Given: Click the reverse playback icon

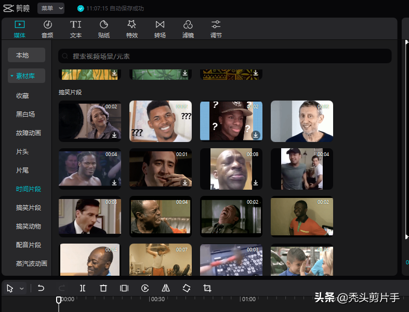Looking at the screenshot, I should coord(145,288).
